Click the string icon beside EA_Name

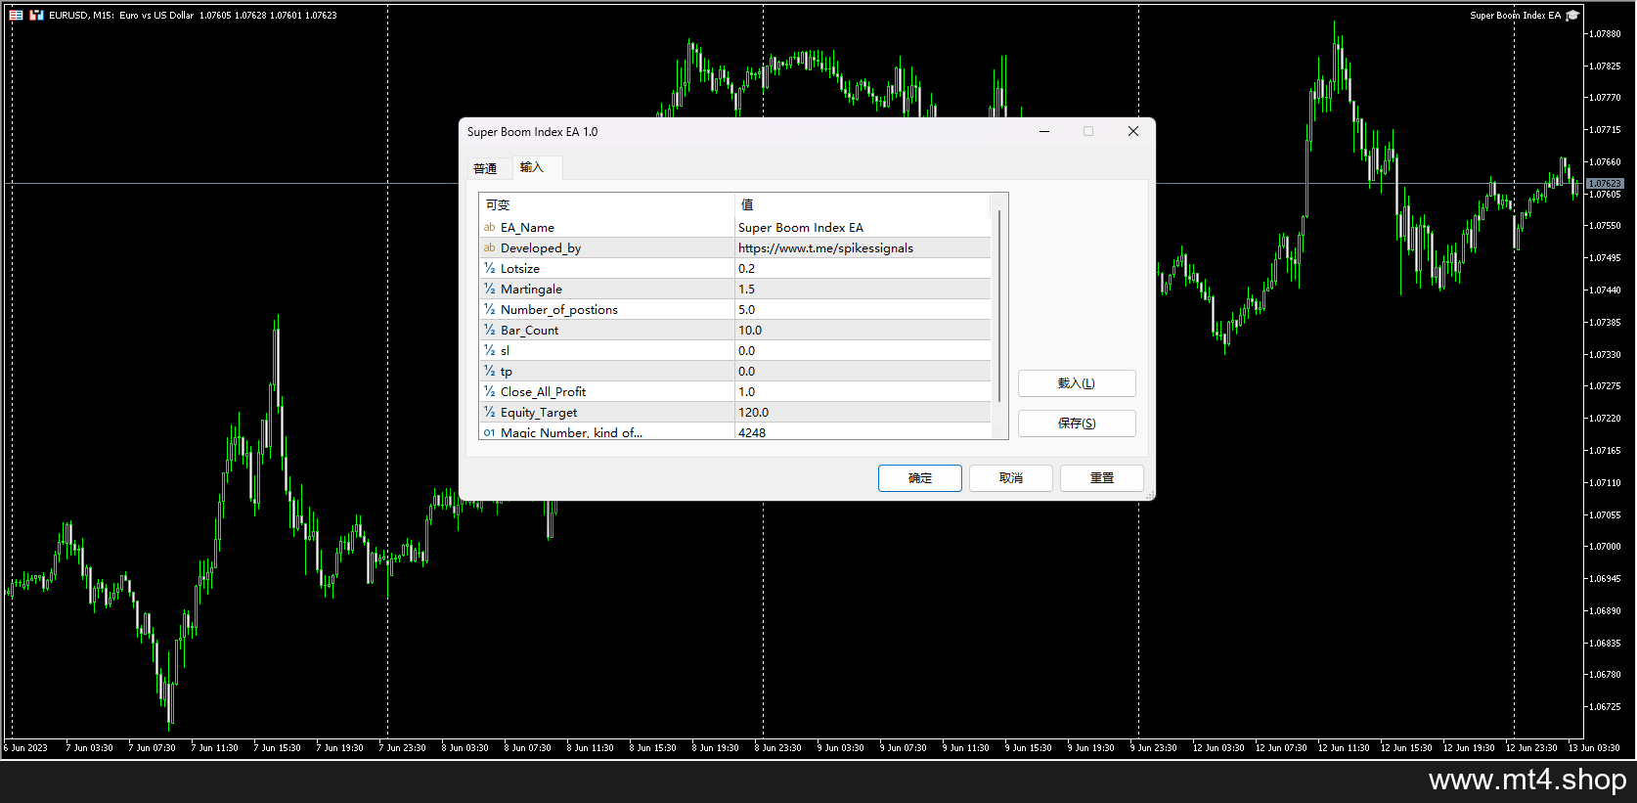489,228
